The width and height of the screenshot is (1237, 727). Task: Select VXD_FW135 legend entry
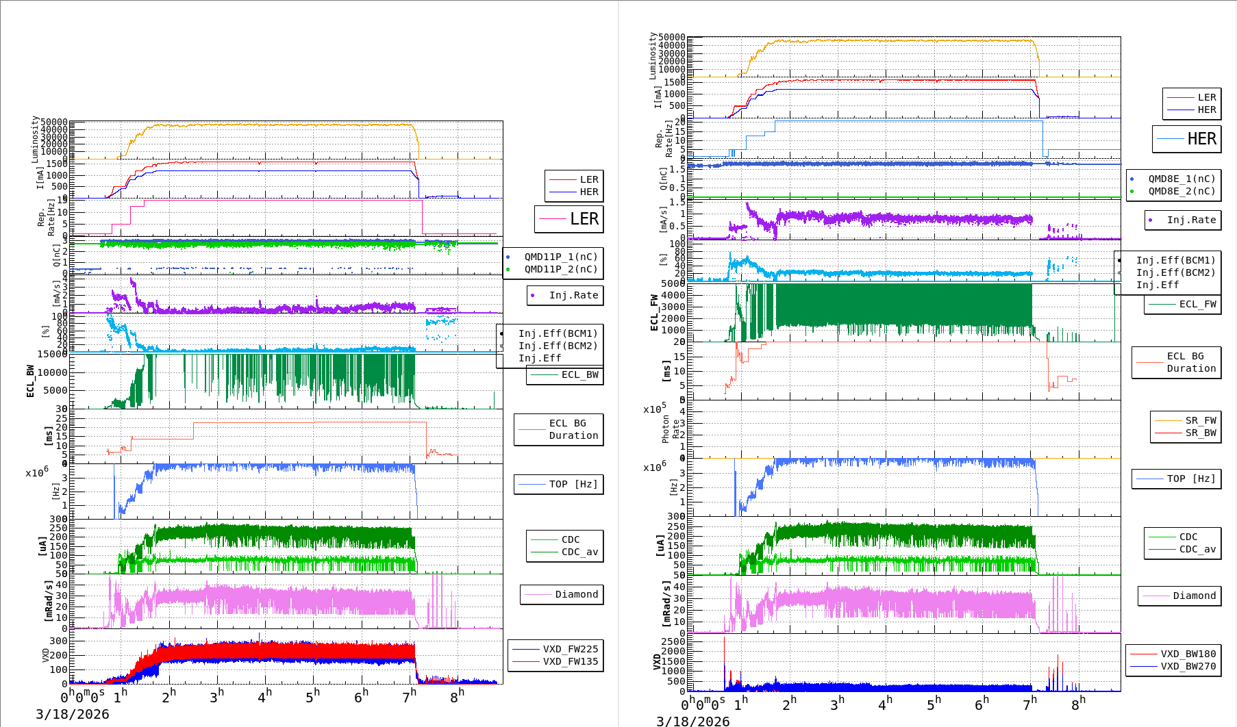[570, 661]
